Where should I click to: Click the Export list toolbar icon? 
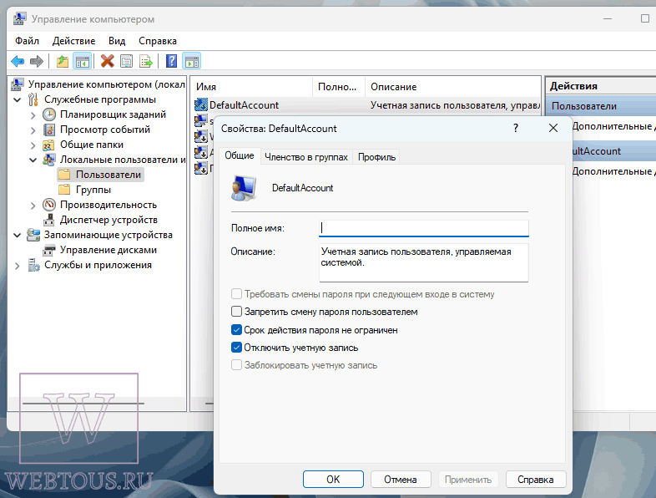(146, 62)
